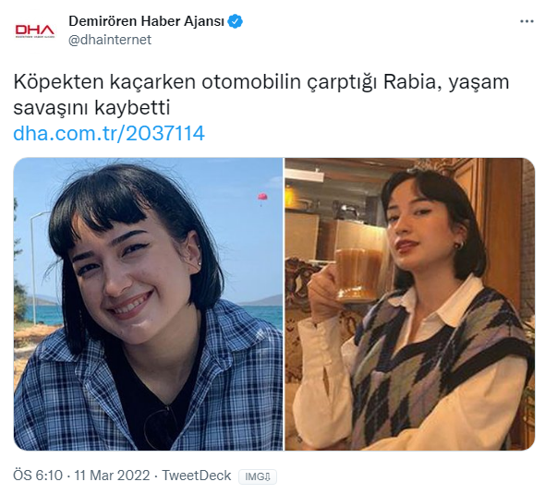Screen dimensions: 545x494
Task: Visit the @dhainternet handle
Action: click(110, 40)
